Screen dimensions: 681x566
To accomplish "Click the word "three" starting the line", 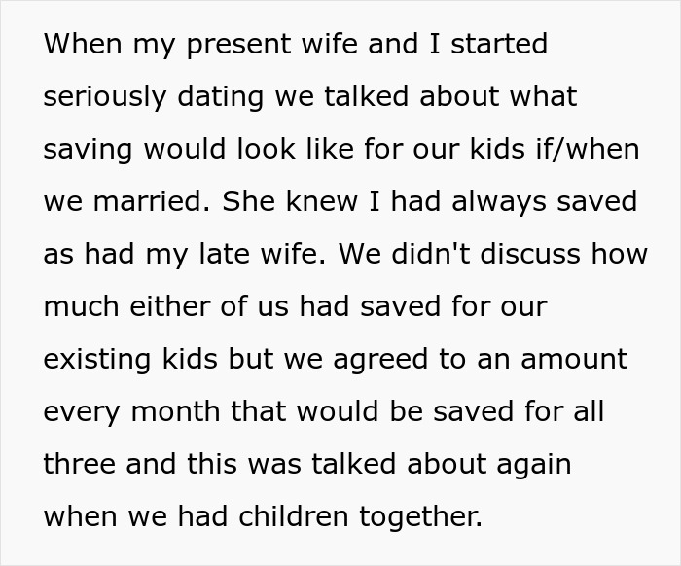I will [x=81, y=464].
